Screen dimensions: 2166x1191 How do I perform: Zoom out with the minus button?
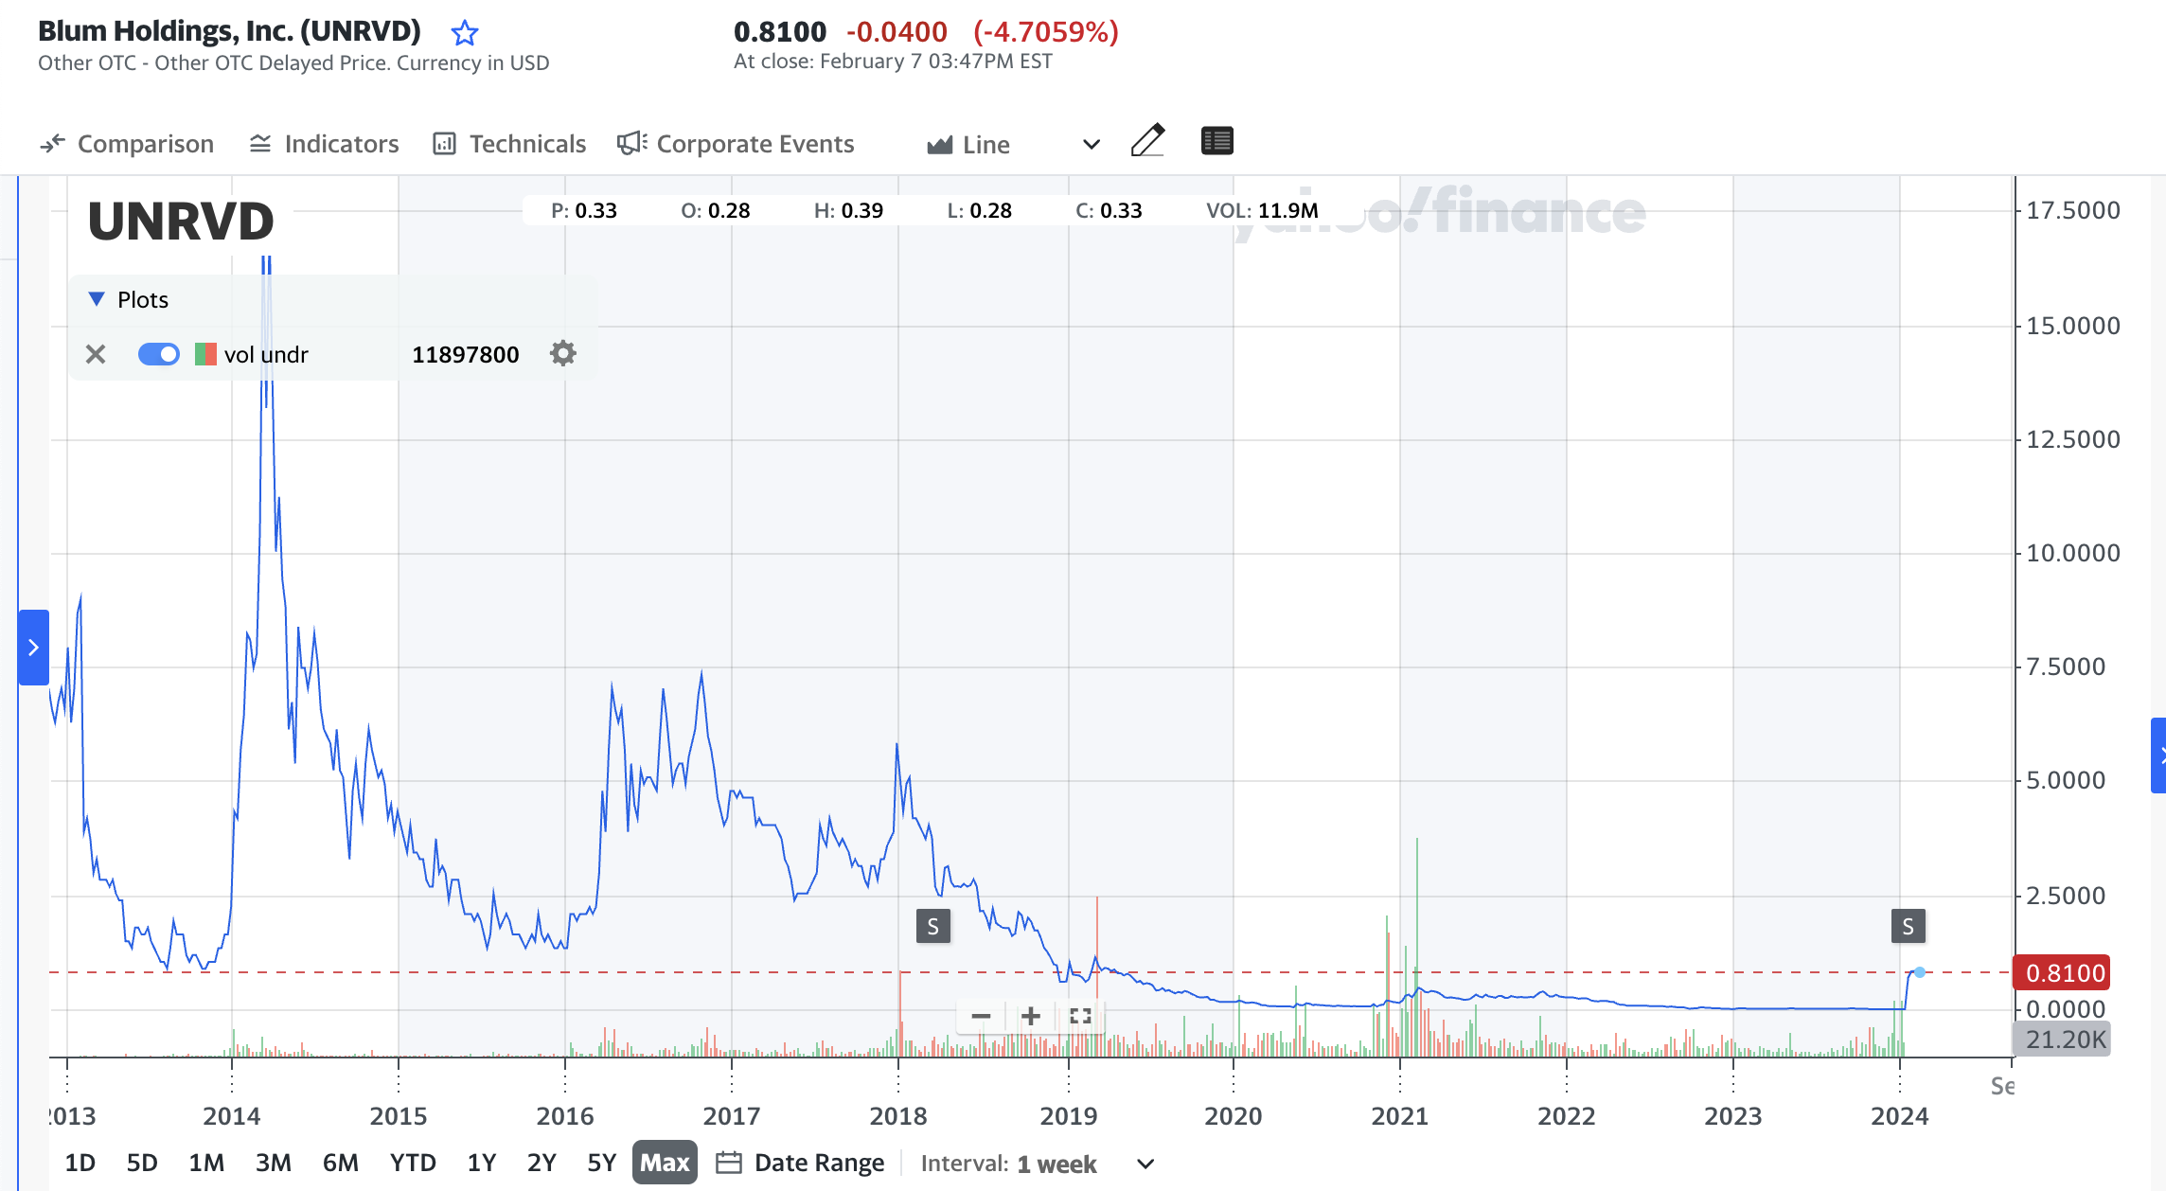982,1016
